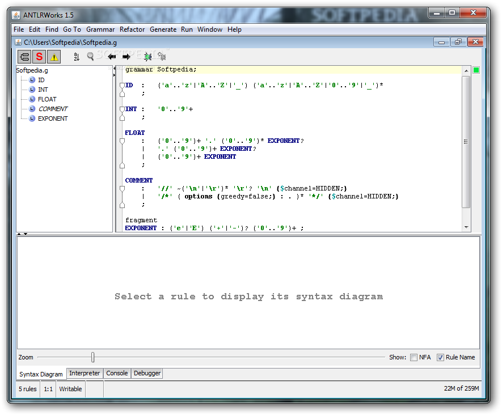Click the Java icon in Softpedia.g title
Viewport: 502px width, 415px height.
pos(18,42)
